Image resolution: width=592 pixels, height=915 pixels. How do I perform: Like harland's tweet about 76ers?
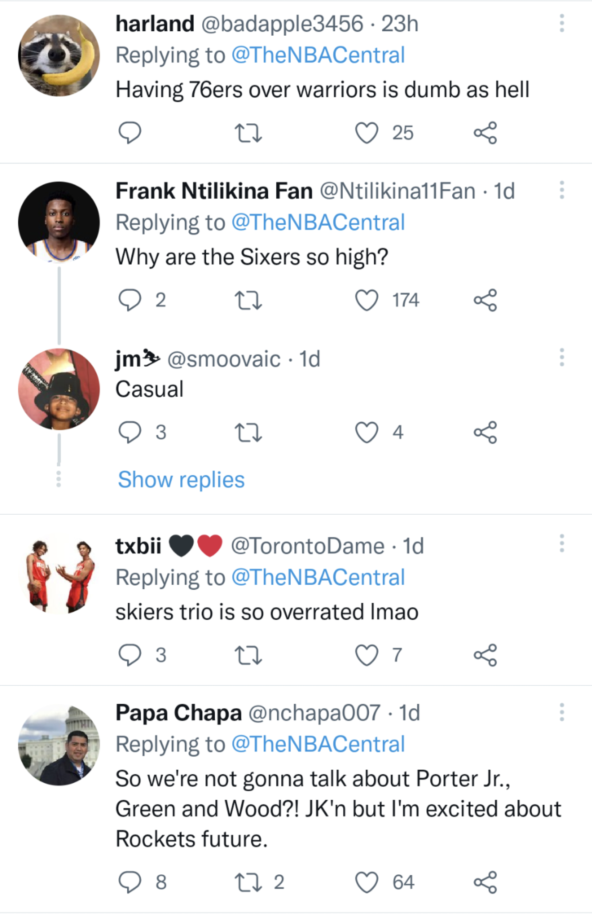point(367,133)
